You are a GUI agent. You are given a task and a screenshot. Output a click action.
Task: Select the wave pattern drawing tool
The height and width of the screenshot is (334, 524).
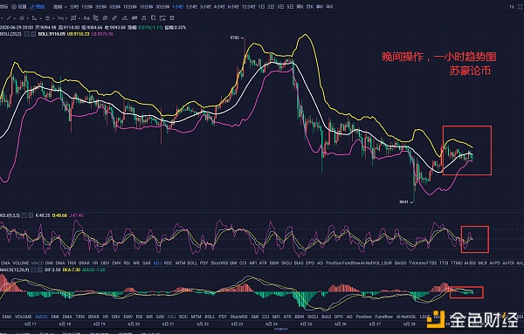point(60,18)
